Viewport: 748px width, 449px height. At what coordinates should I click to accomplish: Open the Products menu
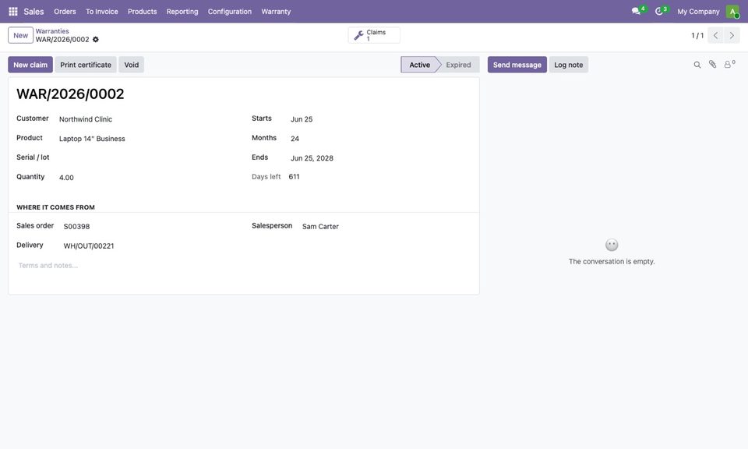click(x=142, y=12)
